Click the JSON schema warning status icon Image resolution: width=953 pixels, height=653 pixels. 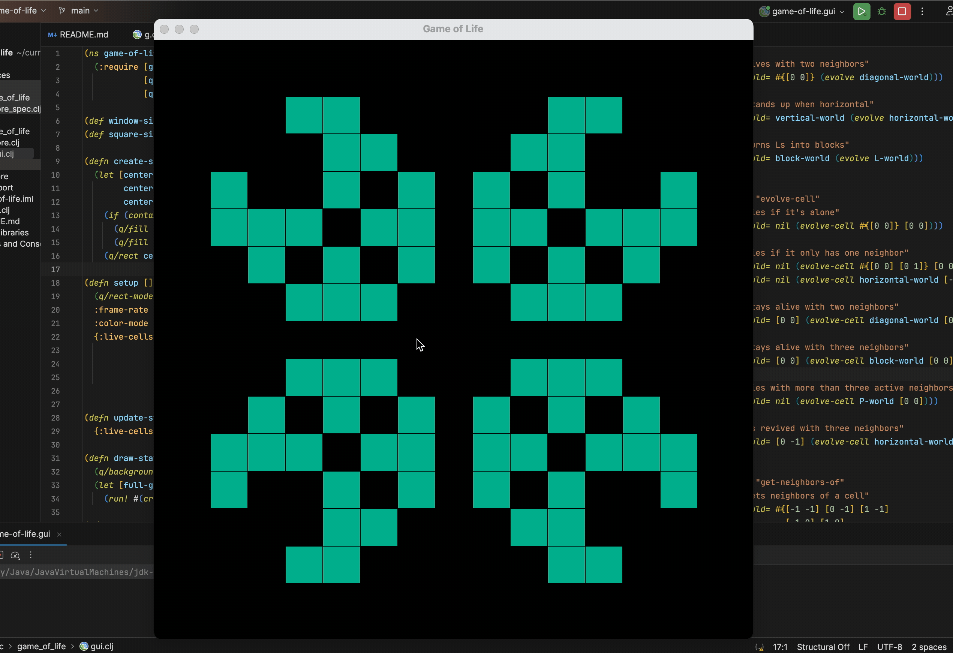759,647
